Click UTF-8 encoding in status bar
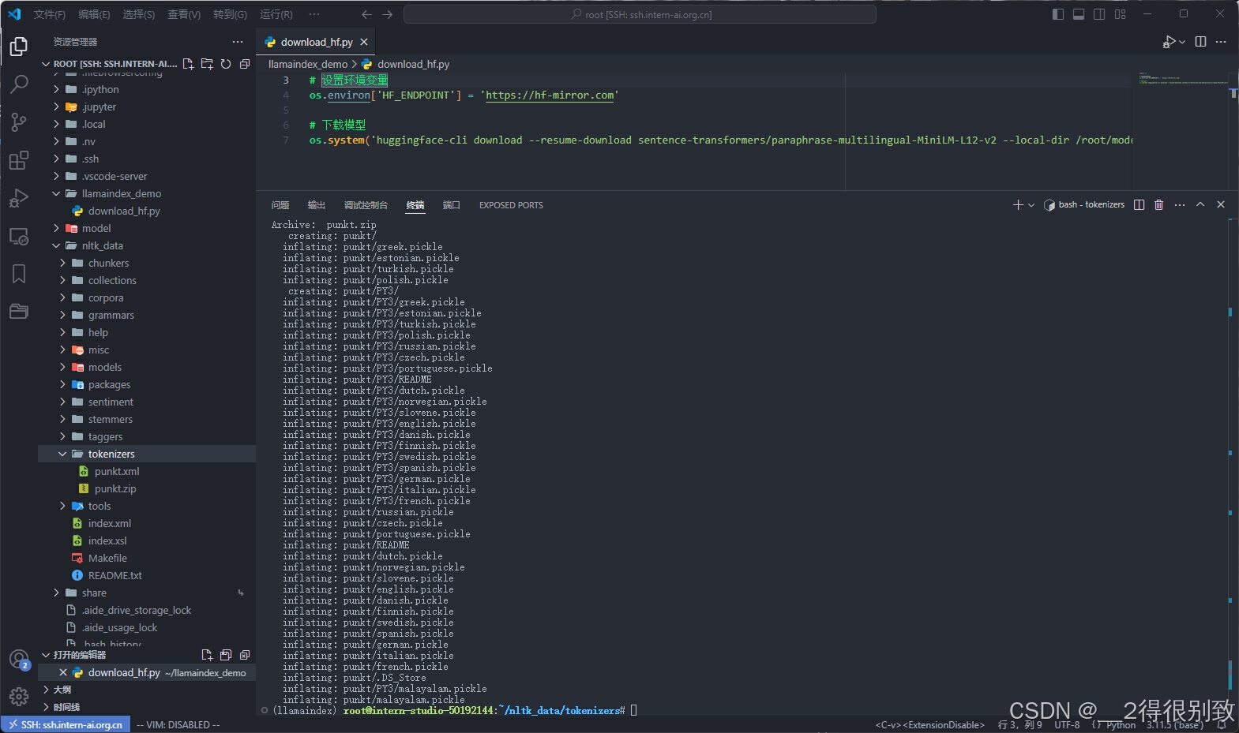The width and height of the screenshot is (1239, 733). click(1067, 724)
